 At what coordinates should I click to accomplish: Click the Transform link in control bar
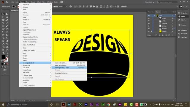123,7
